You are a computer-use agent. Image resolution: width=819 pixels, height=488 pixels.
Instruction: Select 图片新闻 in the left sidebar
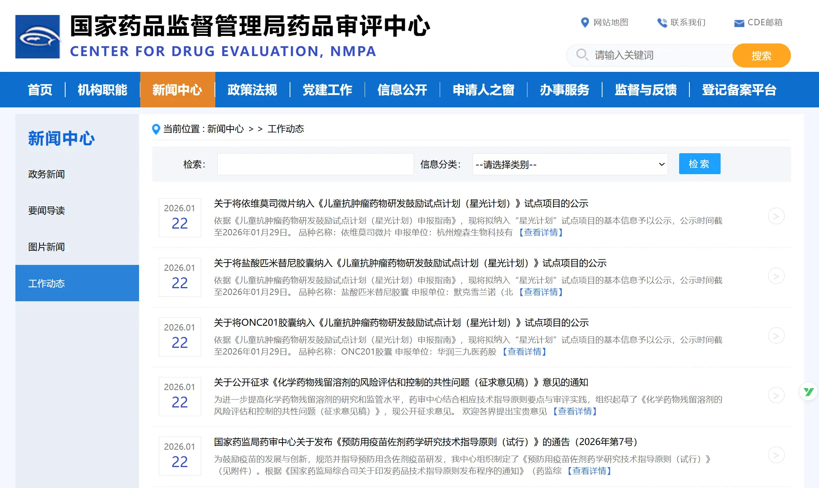(x=46, y=247)
